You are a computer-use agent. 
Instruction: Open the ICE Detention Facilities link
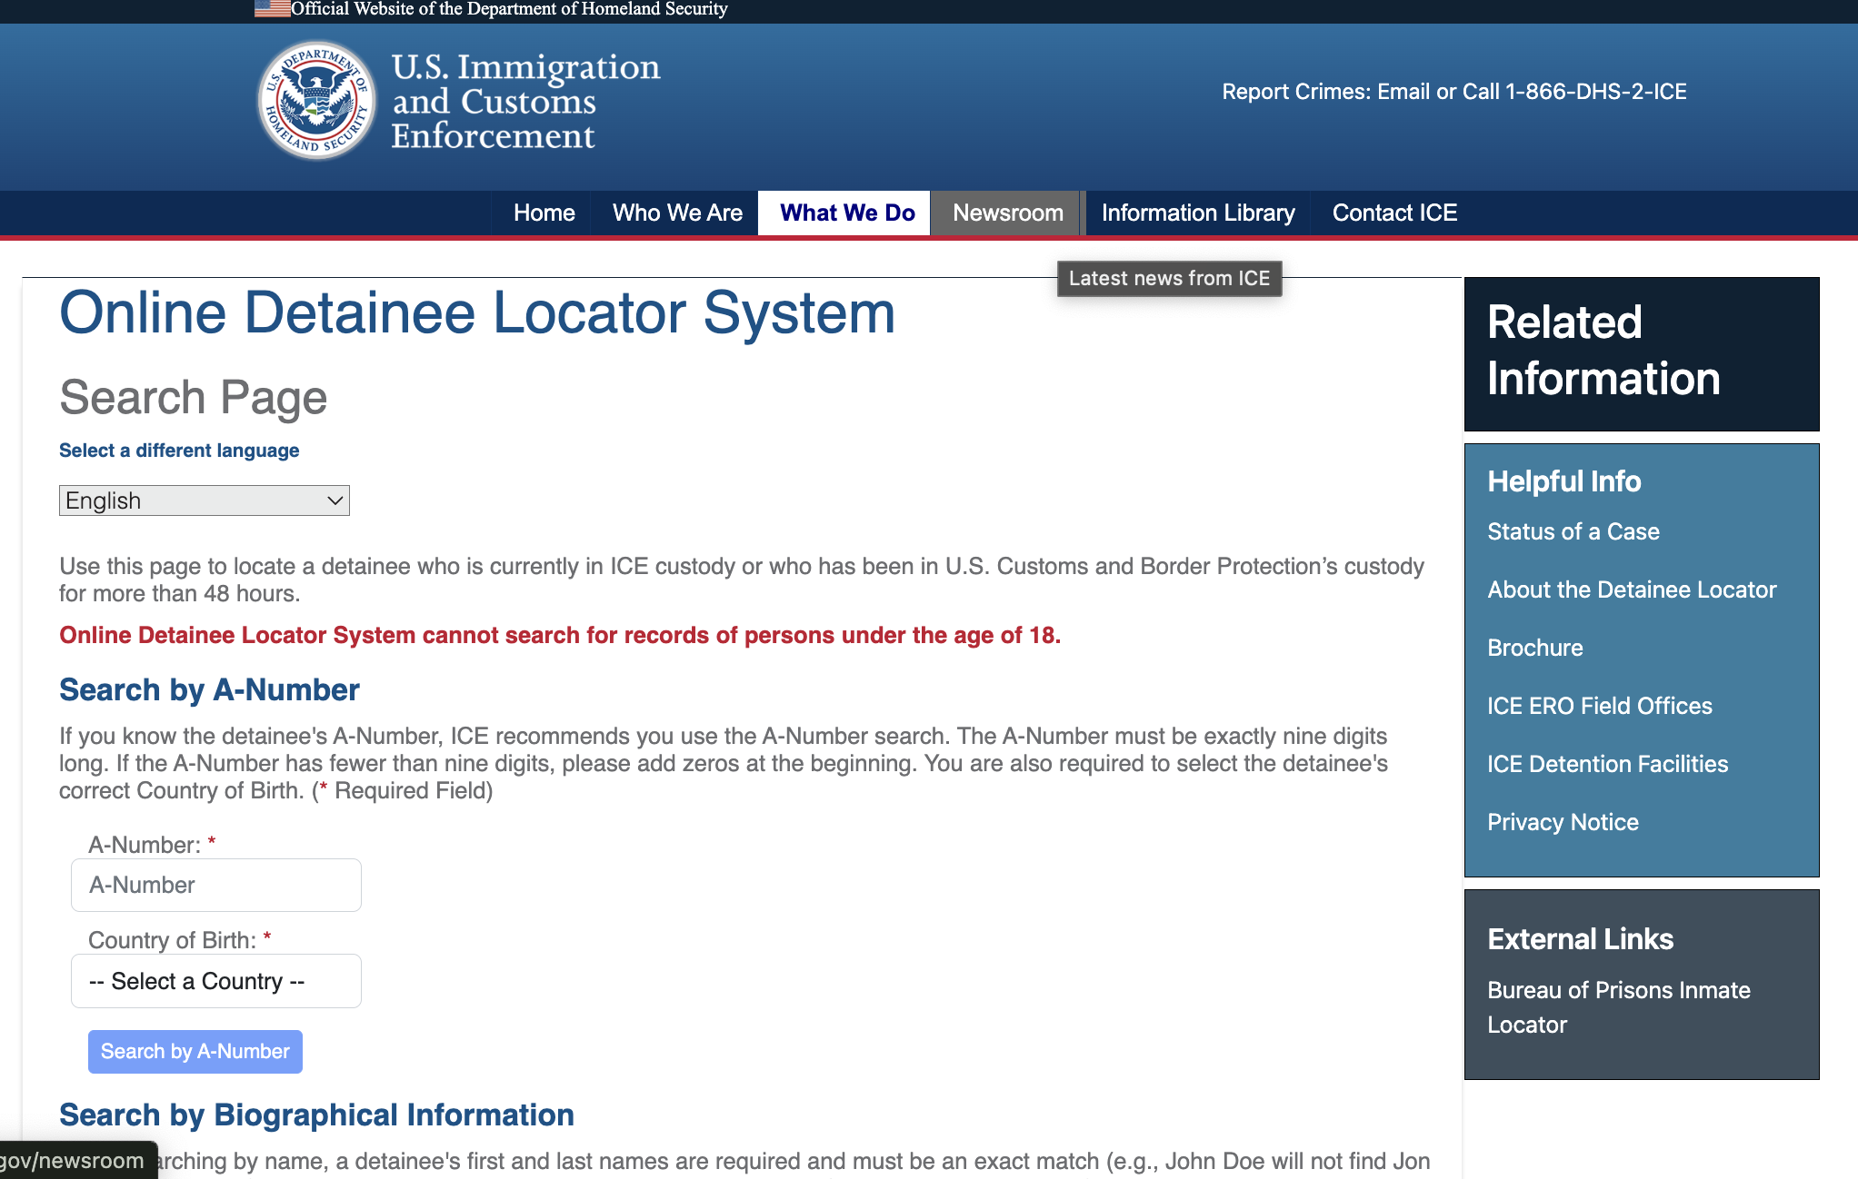coord(1607,764)
